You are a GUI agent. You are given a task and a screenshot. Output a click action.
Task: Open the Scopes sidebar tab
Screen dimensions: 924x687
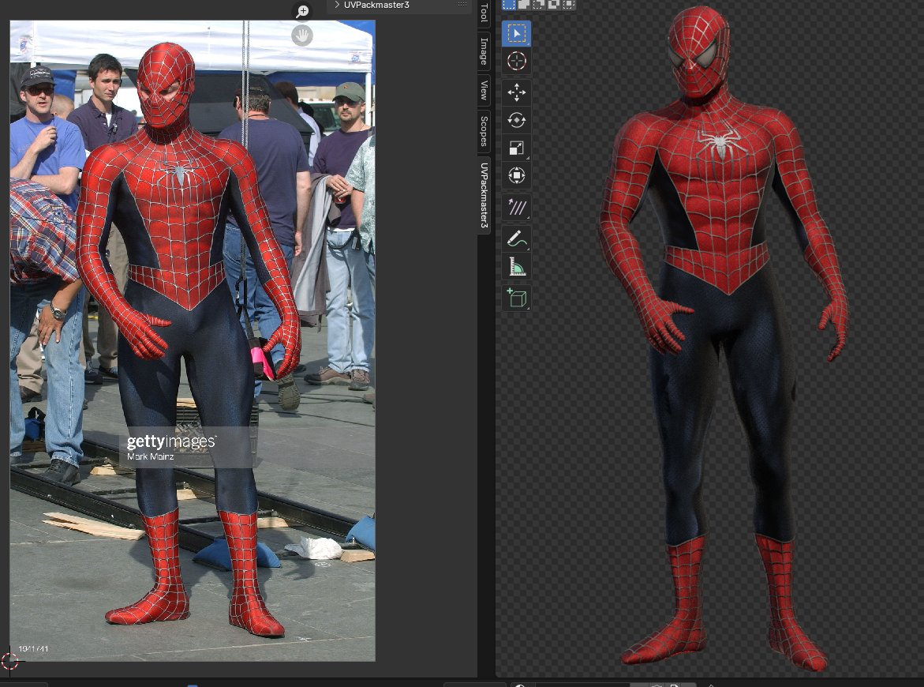click(484, 131)
